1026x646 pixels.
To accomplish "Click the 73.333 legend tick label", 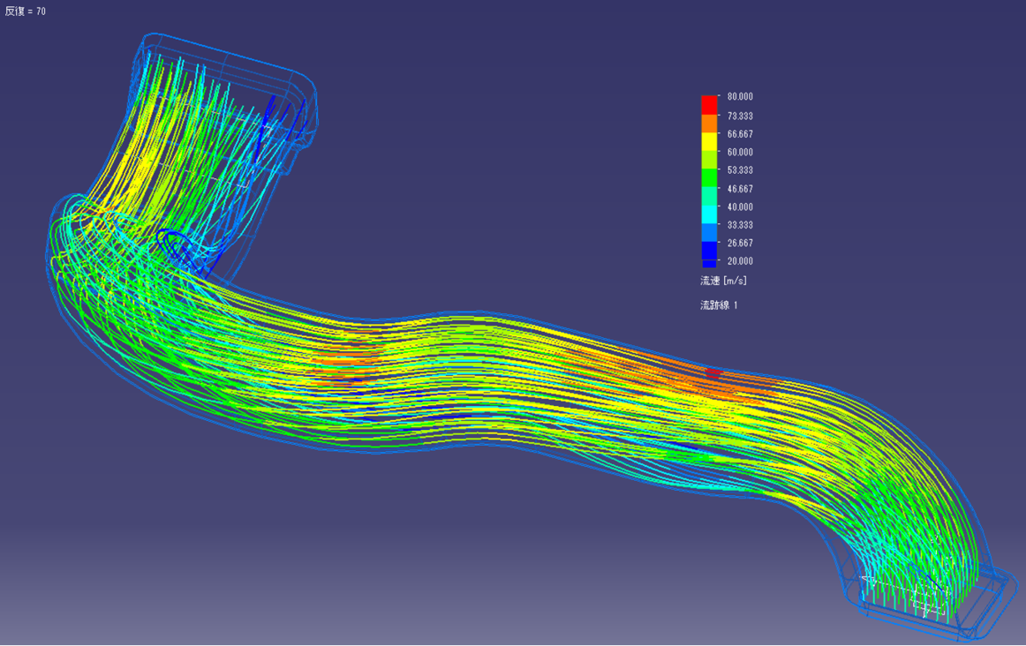I will [740, 116].
